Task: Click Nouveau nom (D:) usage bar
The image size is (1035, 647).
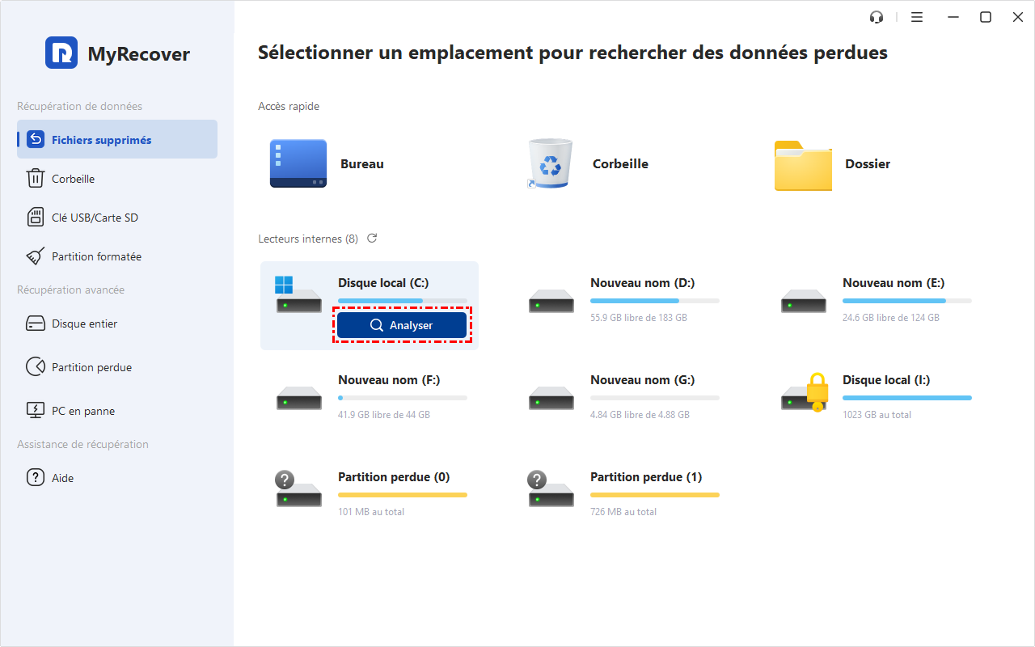Action: 654,301
